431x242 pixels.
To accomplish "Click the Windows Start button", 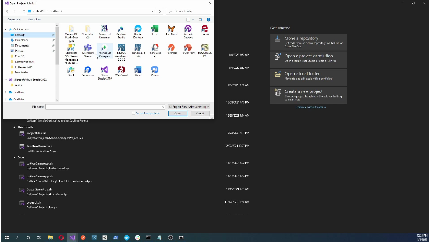I will (6, 237).
